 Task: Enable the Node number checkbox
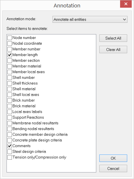pos(10,38)
